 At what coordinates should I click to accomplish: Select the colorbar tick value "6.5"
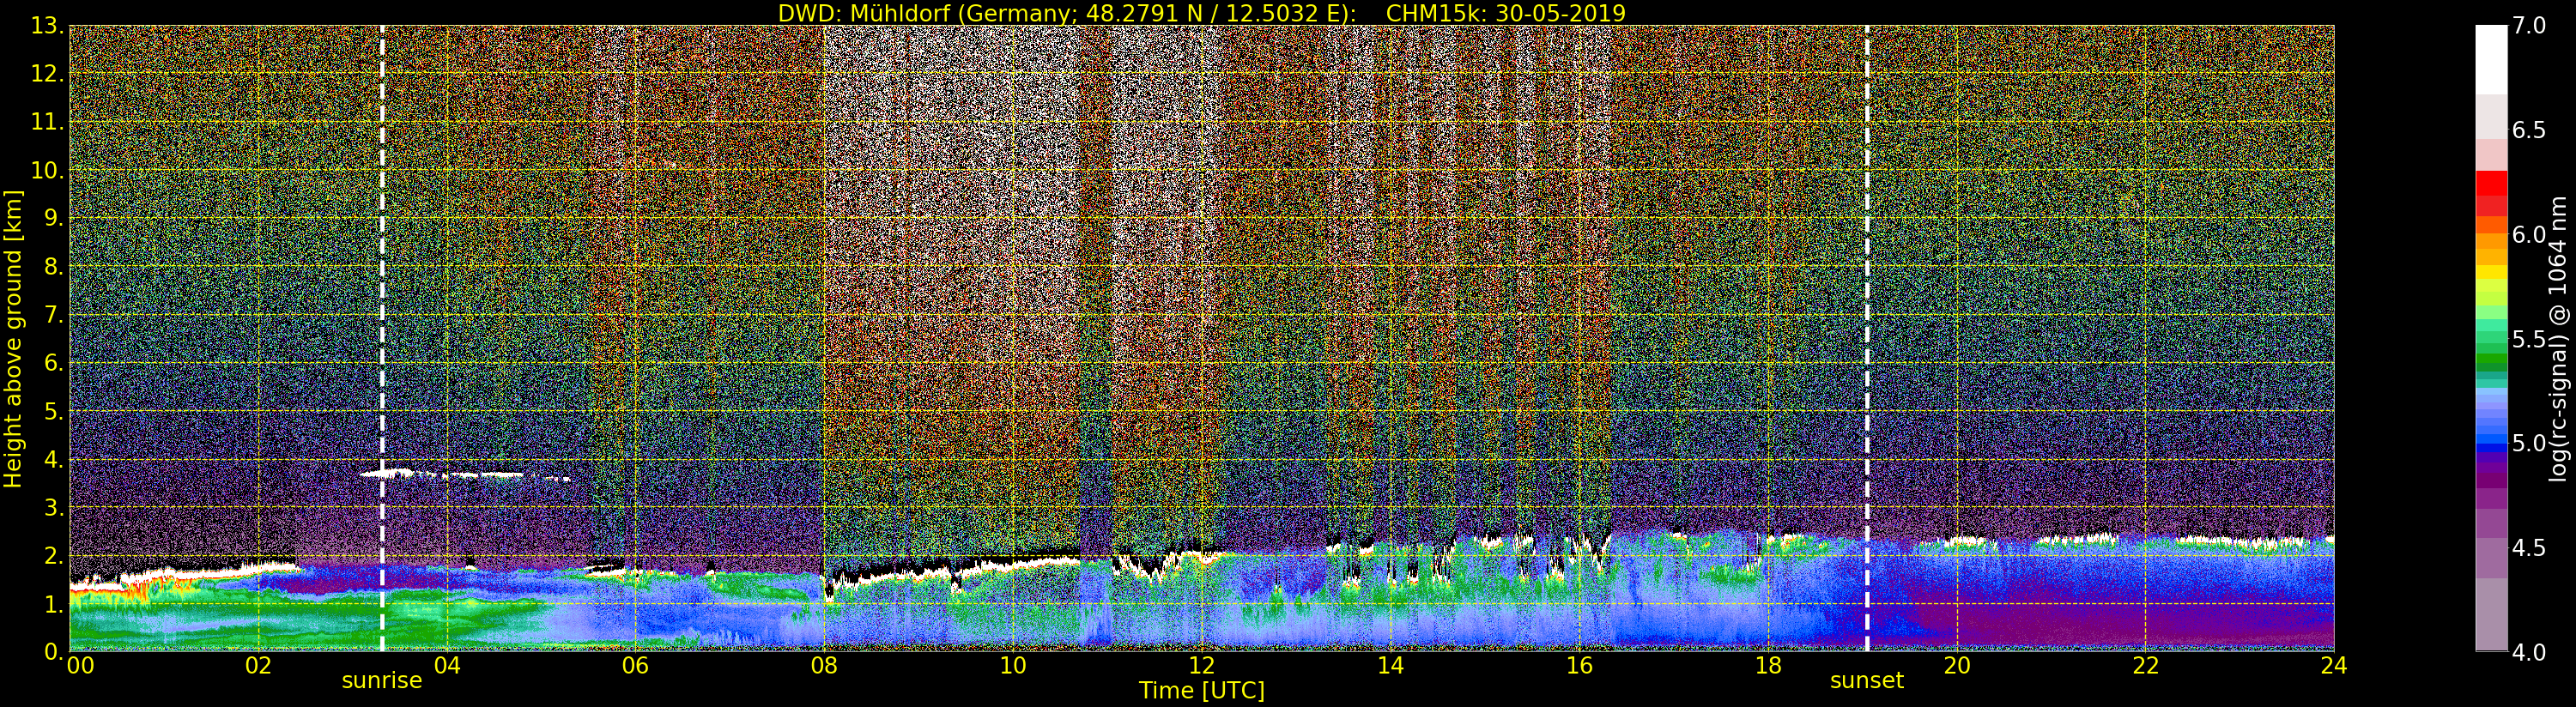click(x=2529, y=130)
